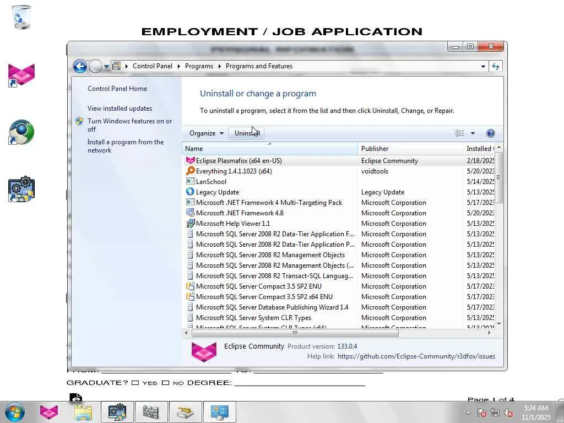This screenshot has width=564, height=423.
Task: Select Microsoft .NET Framework 4.8 icon
Action: pos(190,213)
